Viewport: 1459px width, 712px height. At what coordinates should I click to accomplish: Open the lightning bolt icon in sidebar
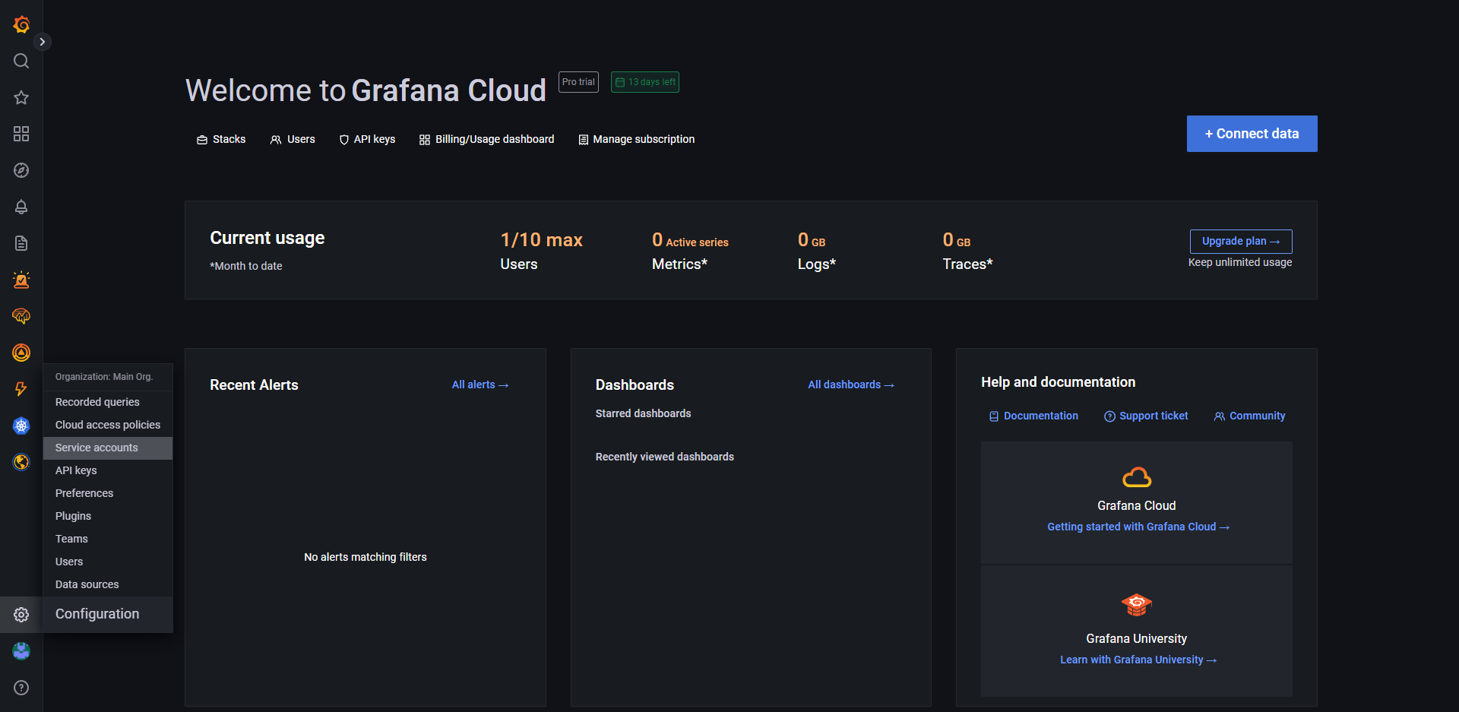(21, 389)
